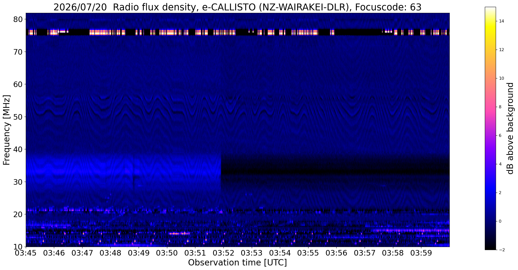Click the colorbar at the 14 dB level
This screenshot has width=518, height=270.
490,21
